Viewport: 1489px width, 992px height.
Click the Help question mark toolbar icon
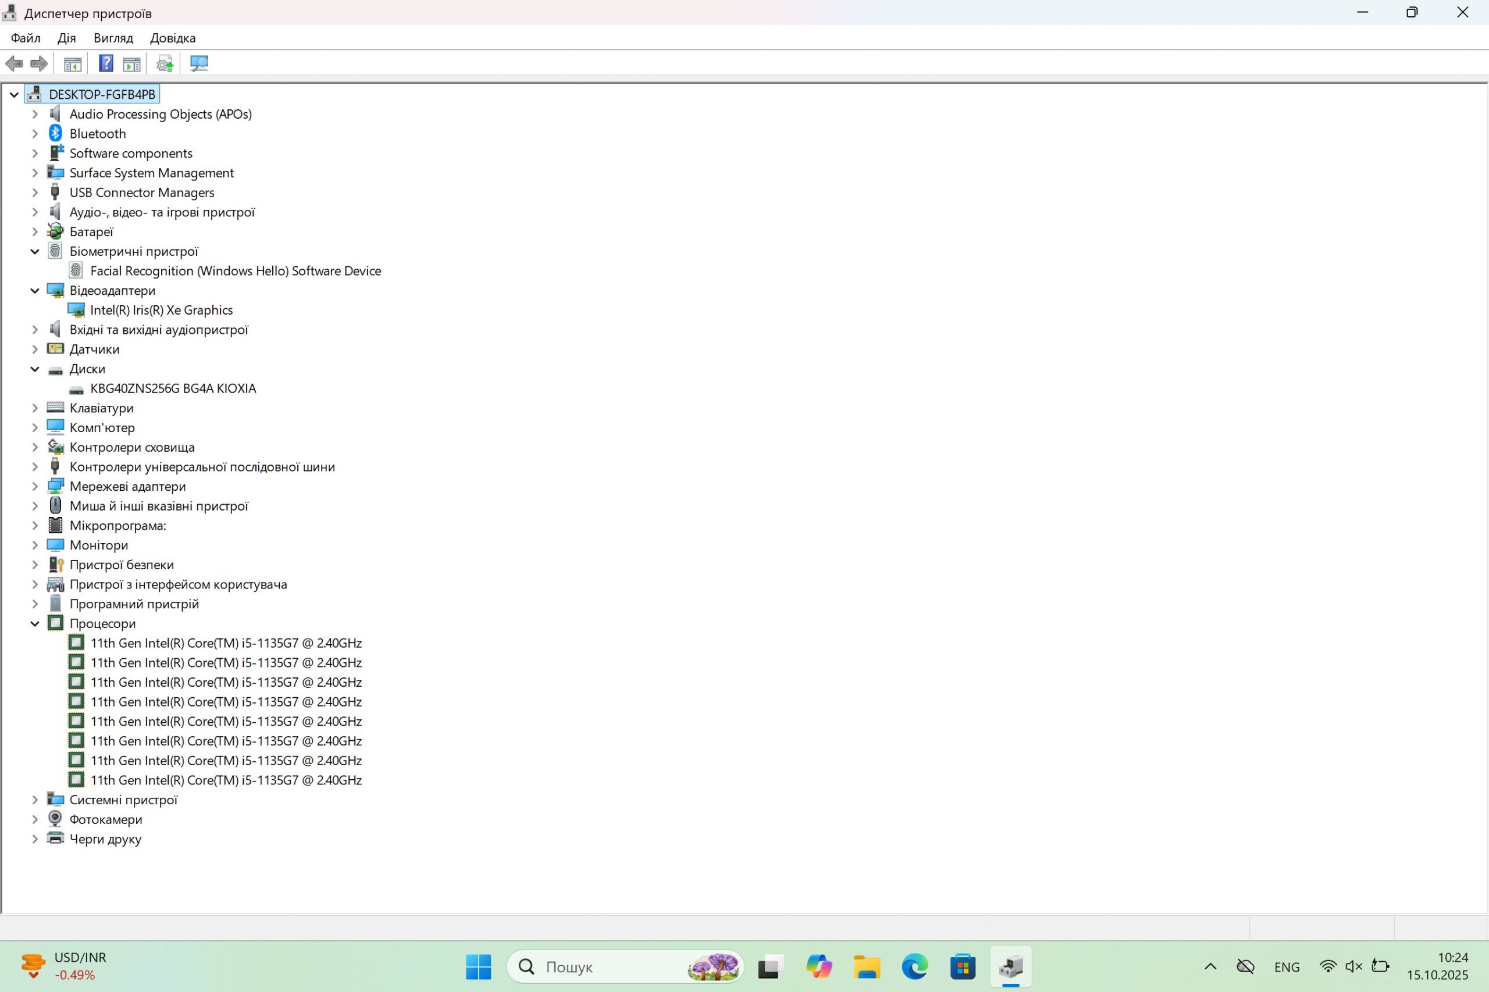tap(106, 63)
